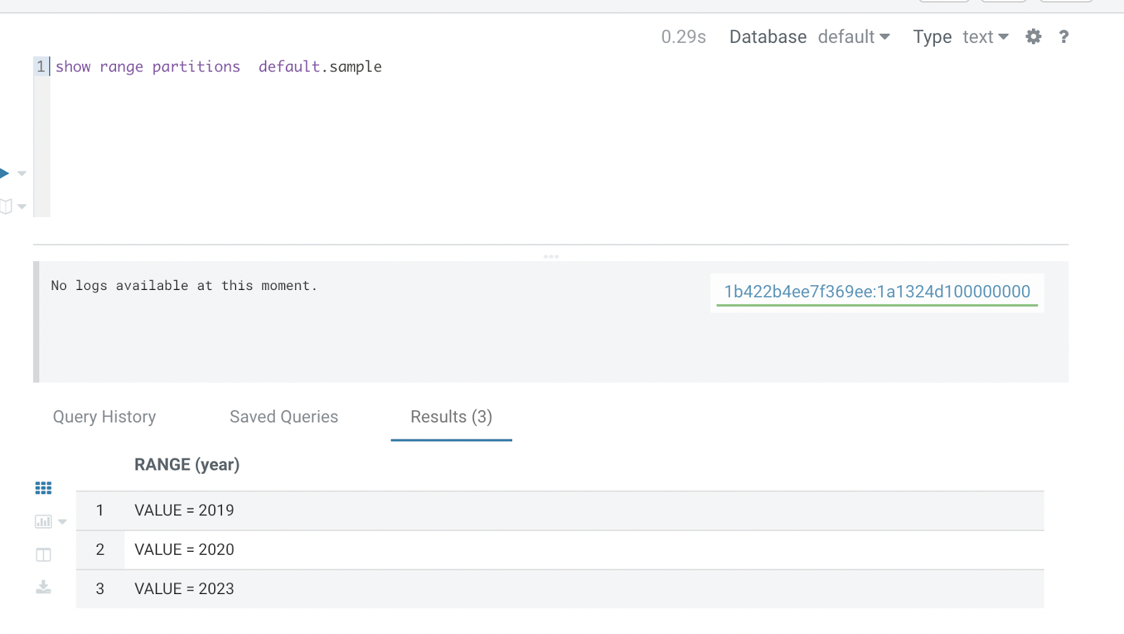The image size is (1124, 634).
Task: Open the Saved Queries tab
Action: tap(284, 416)
